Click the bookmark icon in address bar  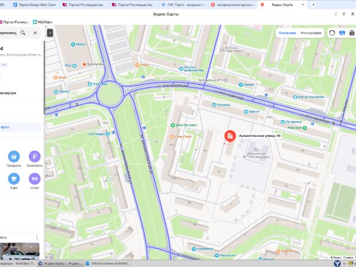point(353,14)
